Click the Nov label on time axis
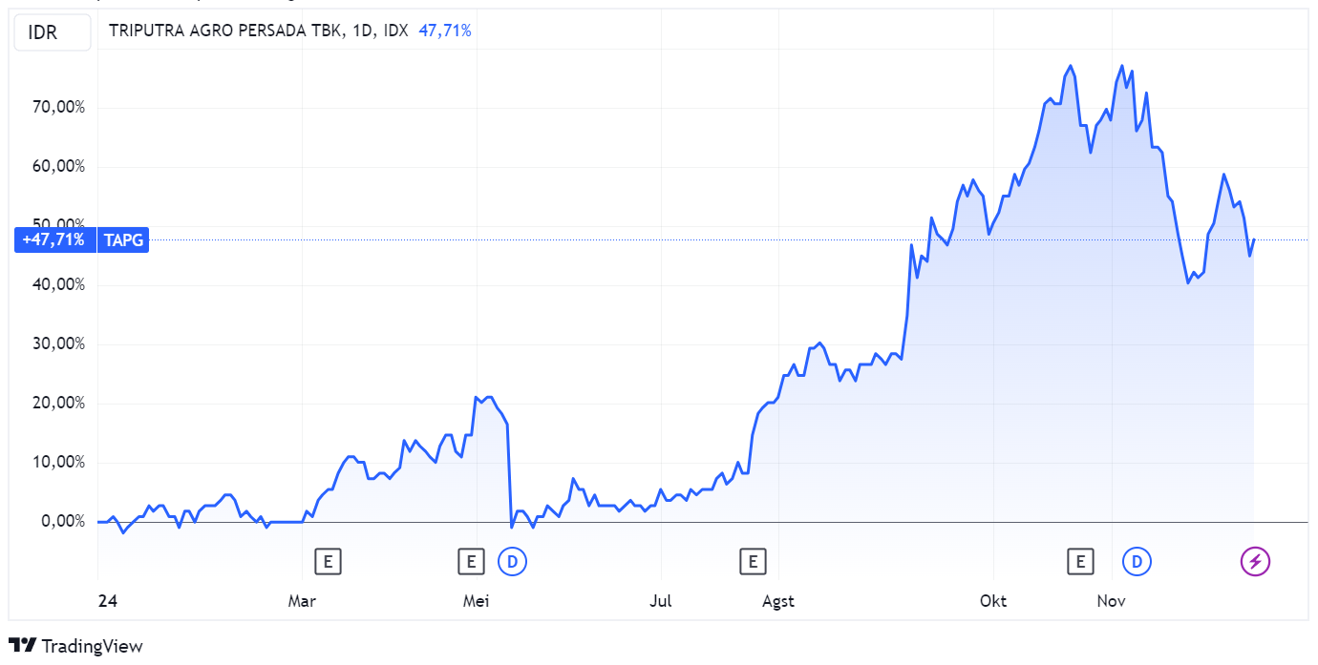 pos(1112,601)
